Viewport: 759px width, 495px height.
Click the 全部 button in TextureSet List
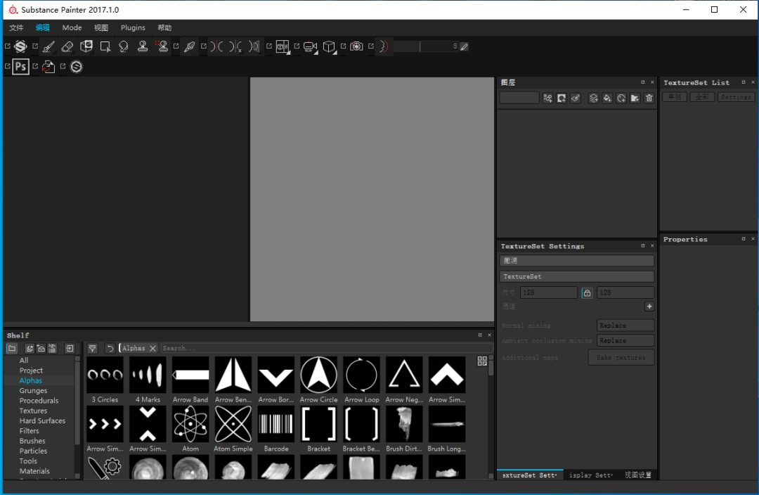click(702, 97)
